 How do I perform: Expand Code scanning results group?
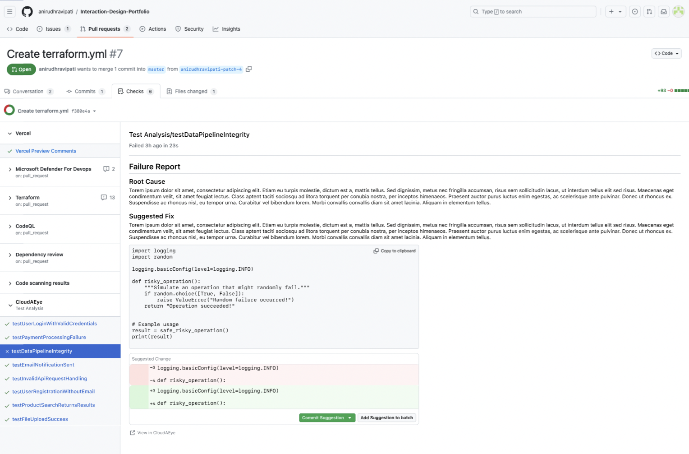10,283
